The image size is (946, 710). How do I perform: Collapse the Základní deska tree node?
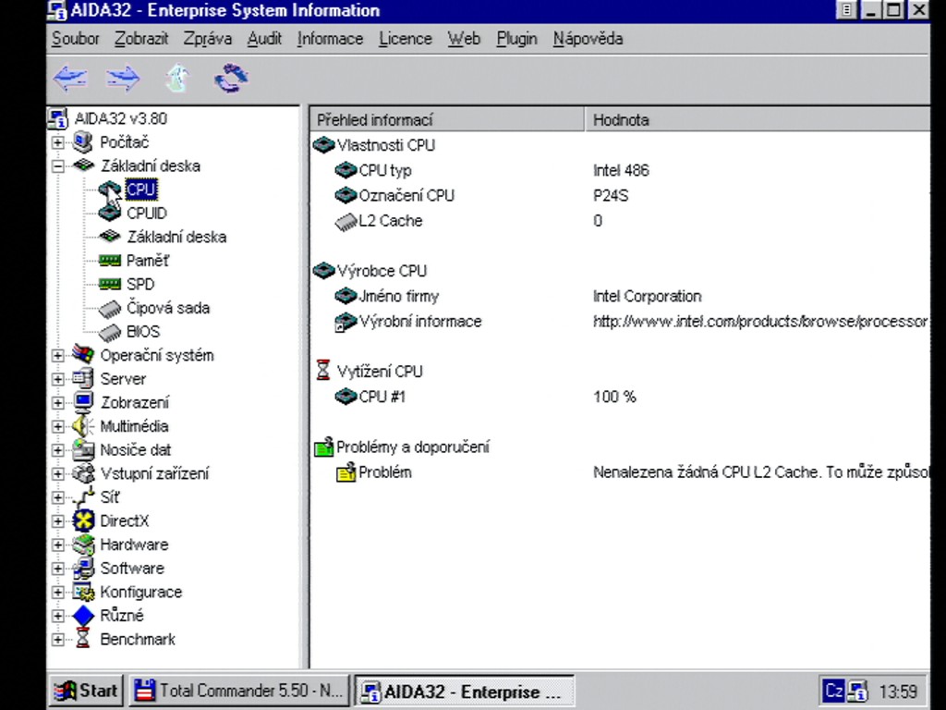(58, 166)
